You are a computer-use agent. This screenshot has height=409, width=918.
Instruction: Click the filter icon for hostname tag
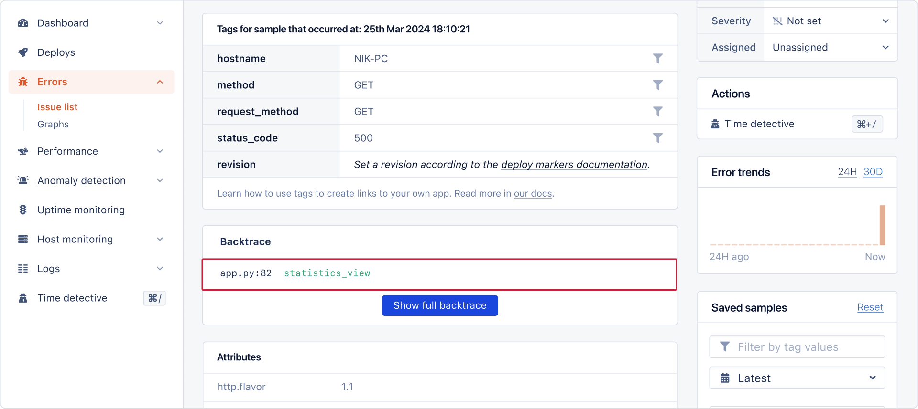658,59
